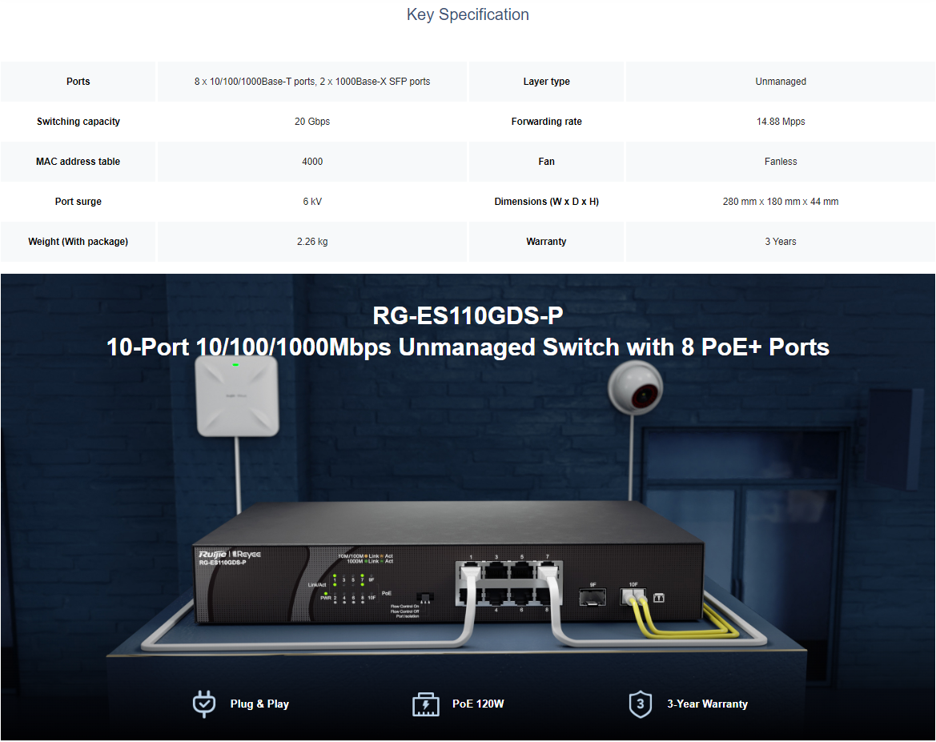Click the 2.26 kg value
The height and width of the screenshot is (742, 936).
(312, 241)
